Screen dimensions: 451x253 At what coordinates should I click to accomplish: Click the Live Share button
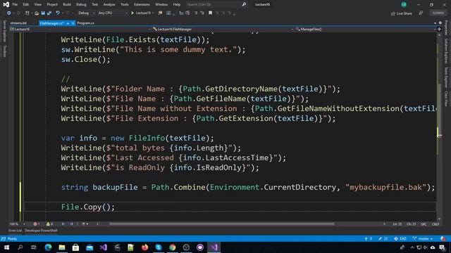tap(401, 13)
